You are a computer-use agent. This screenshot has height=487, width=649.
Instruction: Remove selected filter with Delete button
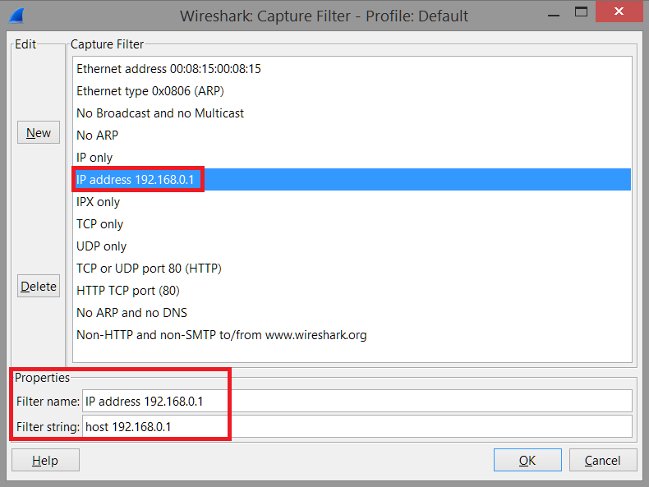tap(39, 286)
